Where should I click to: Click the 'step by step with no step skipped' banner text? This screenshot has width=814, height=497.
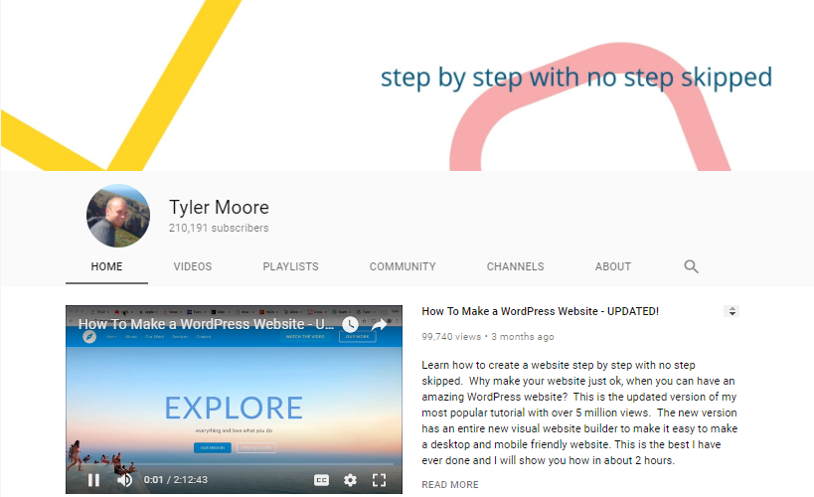[576, 78]
